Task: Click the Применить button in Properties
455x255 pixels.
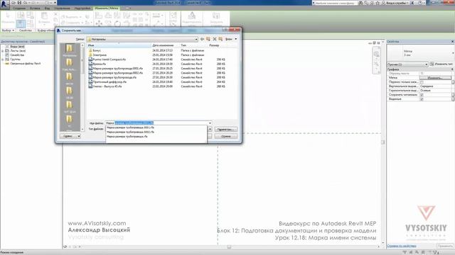Action: tap(445, 246)
